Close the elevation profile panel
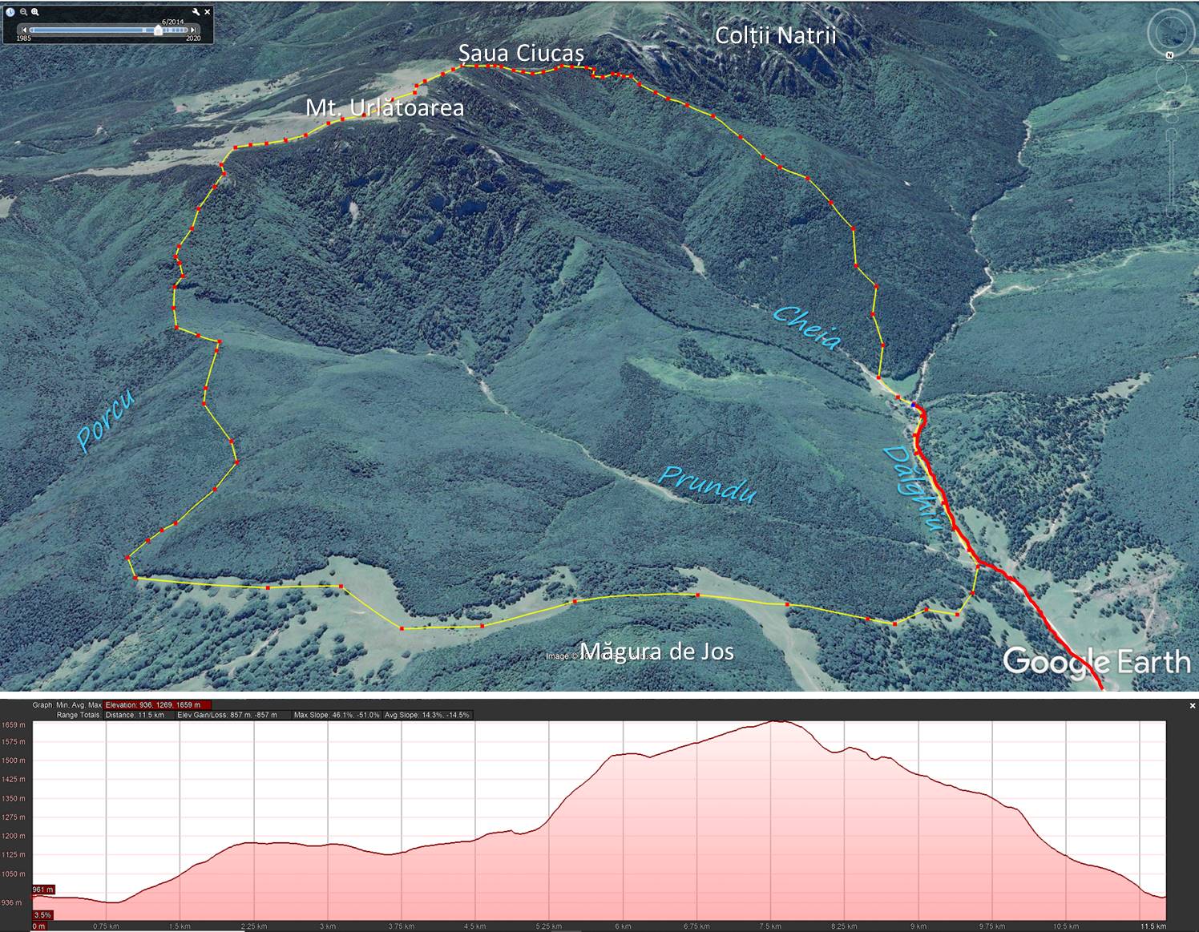The height and width of the screenshot is (932, 1199). coord(1192,705)
